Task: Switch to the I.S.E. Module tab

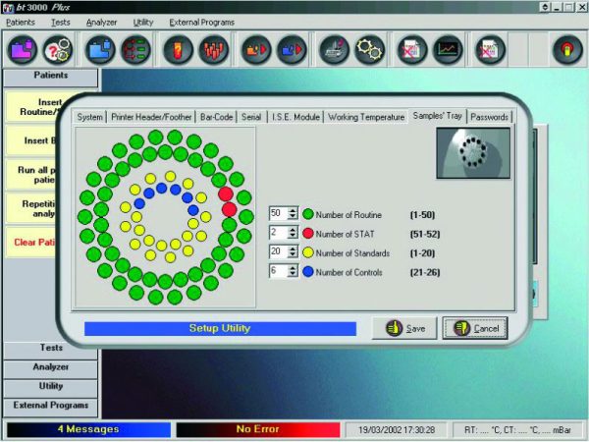Action: [x=295, y=117]
